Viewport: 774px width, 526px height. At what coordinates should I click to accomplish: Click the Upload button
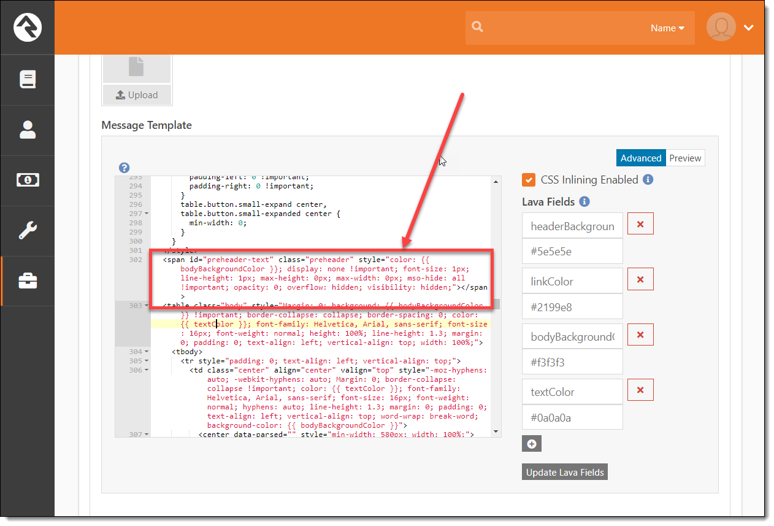click(x=137, y=95)
